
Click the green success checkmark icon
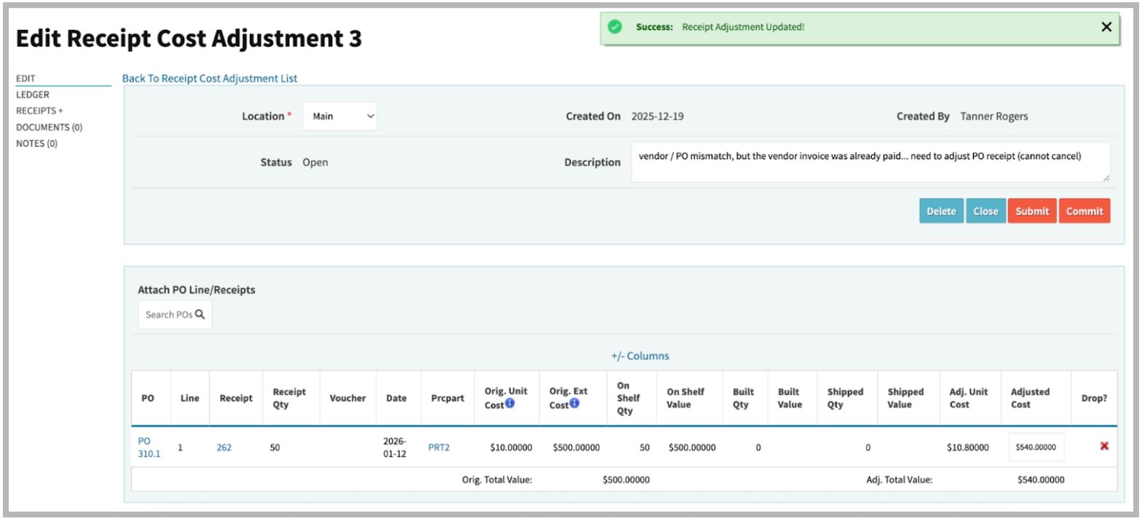coord(615,27)
